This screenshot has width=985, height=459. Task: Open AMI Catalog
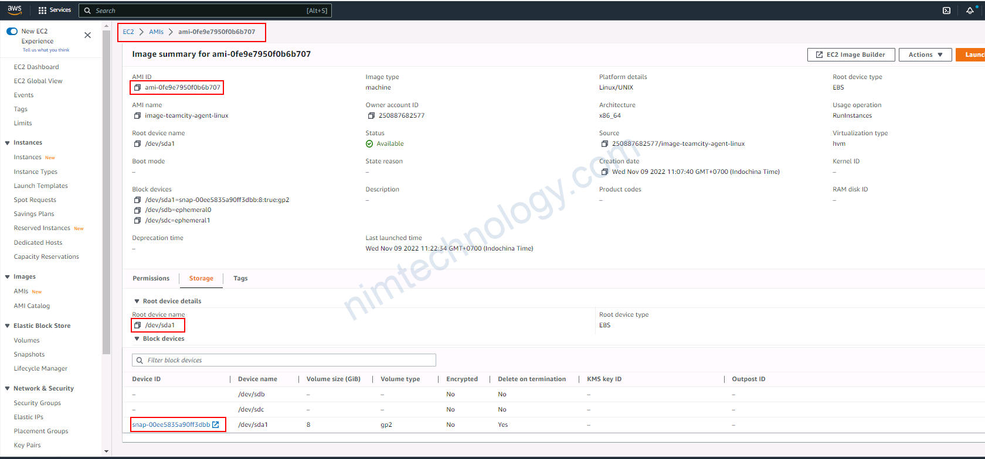point(32,306)
